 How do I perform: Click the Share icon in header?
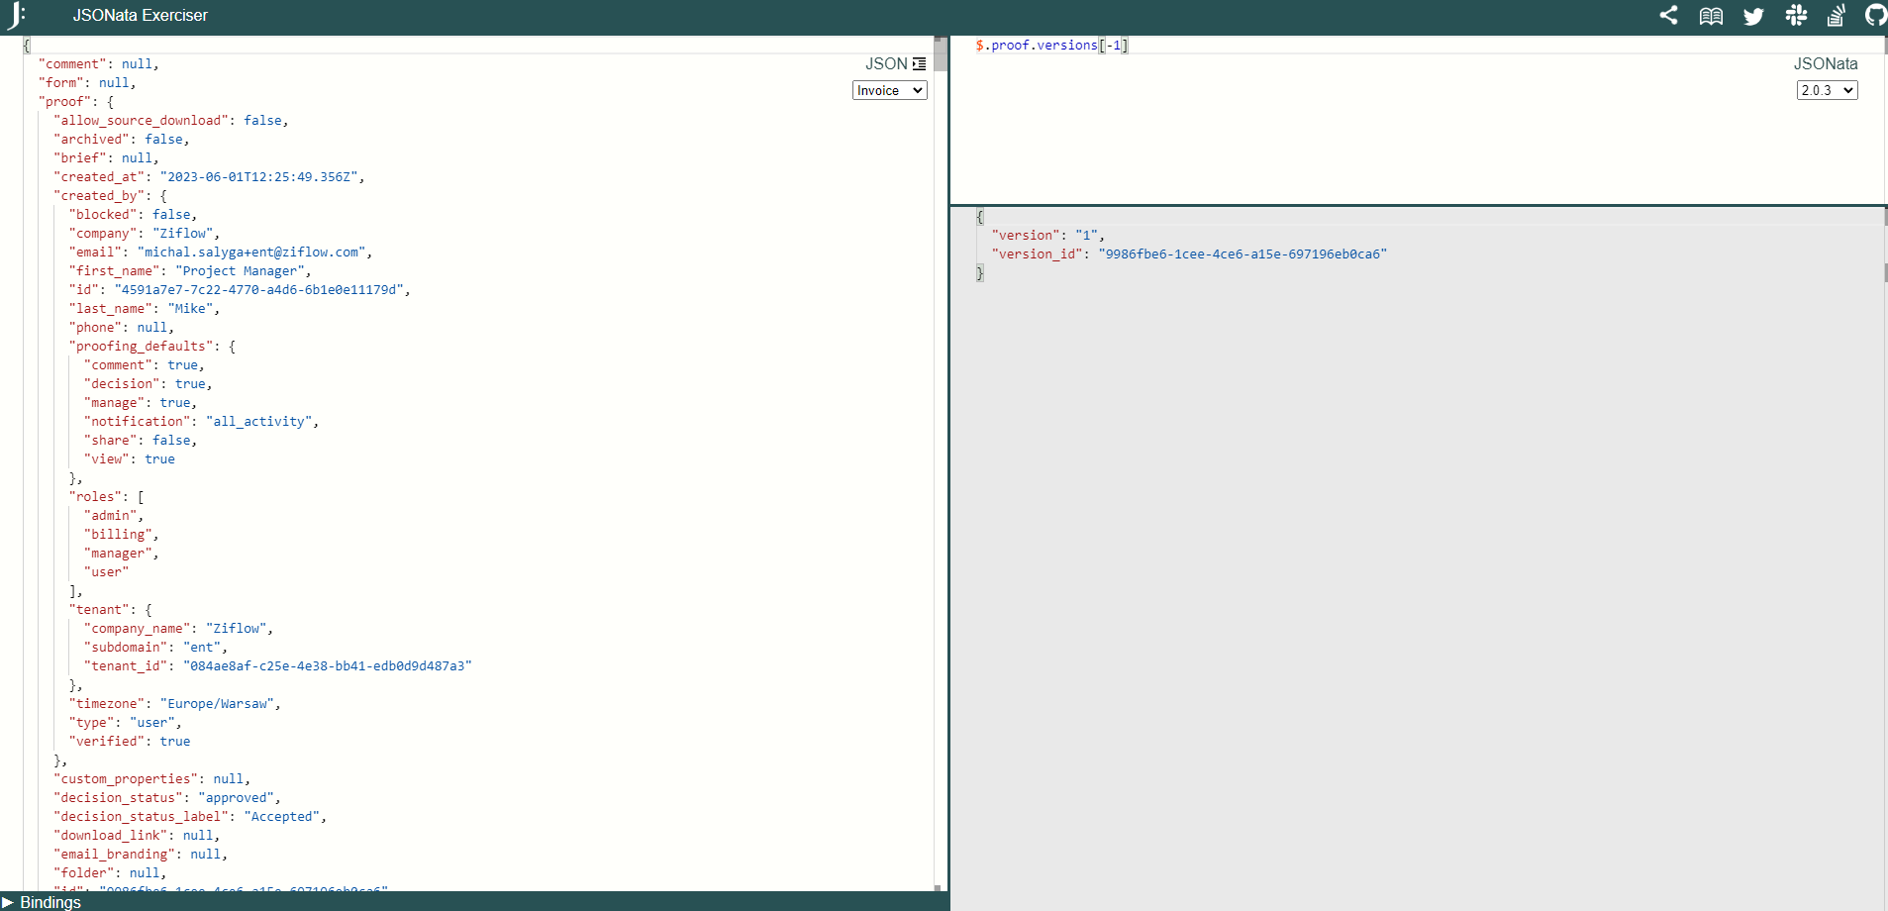click(x=1668, y=16)
